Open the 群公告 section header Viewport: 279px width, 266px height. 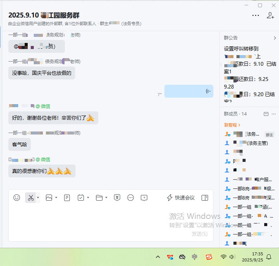click(231, 38)
